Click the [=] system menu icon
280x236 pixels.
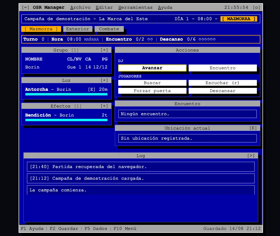(26, 7)
